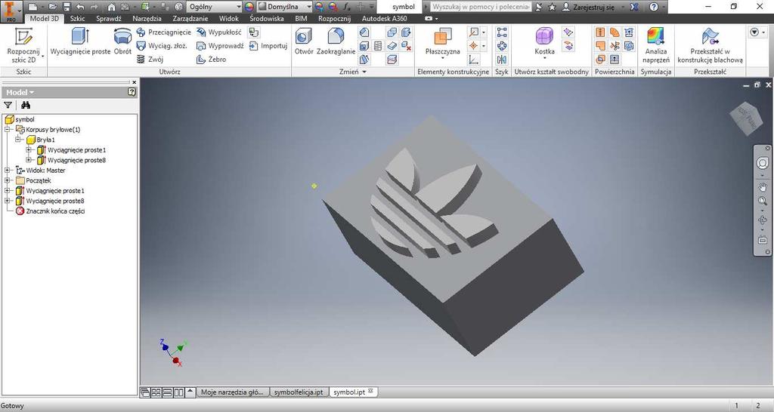Start a new 2D sketch (Rozpocznij szkic 2D)
The height and width of the screenshot is (412, 774).
pos(23,45)
